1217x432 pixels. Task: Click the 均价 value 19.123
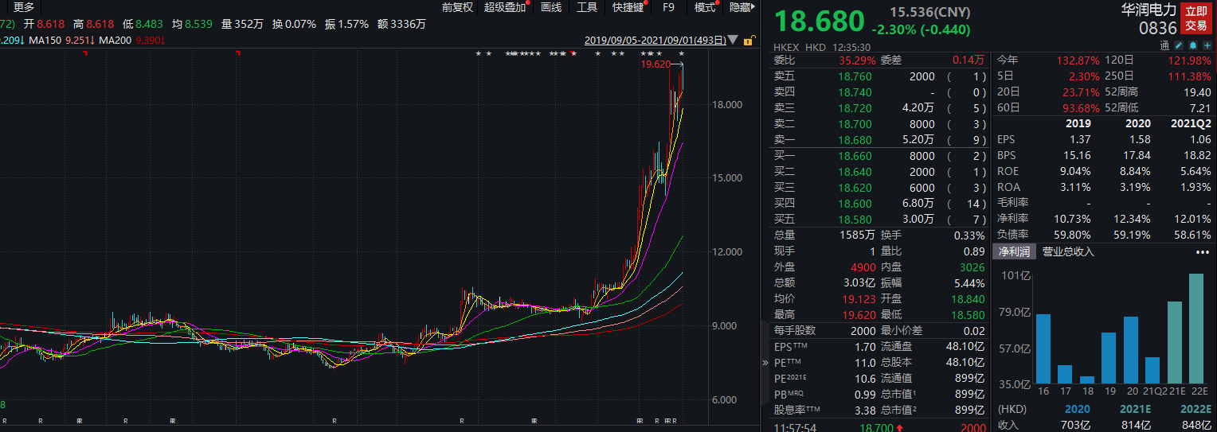tap(858, 299)
